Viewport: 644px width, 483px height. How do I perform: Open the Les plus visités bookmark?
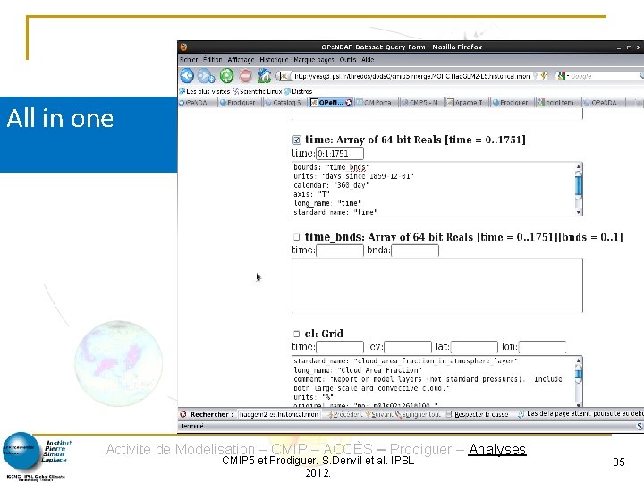[205, 91]
